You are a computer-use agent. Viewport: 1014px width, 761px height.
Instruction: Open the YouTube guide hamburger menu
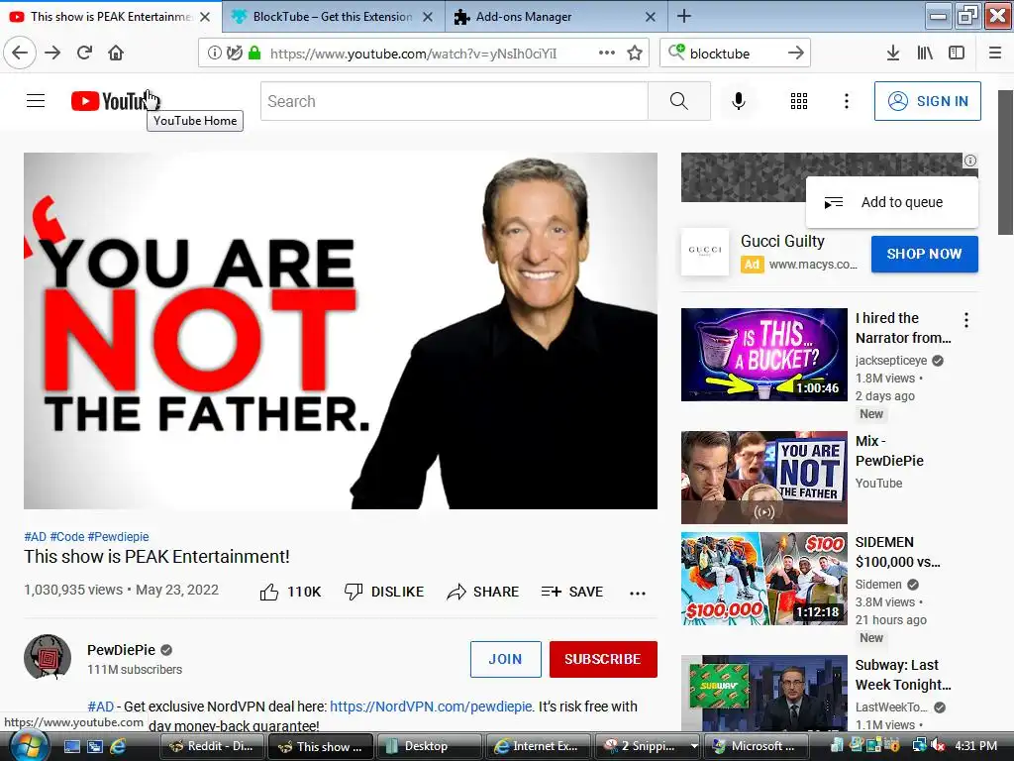pyautogui.click(x=36, y=101)
